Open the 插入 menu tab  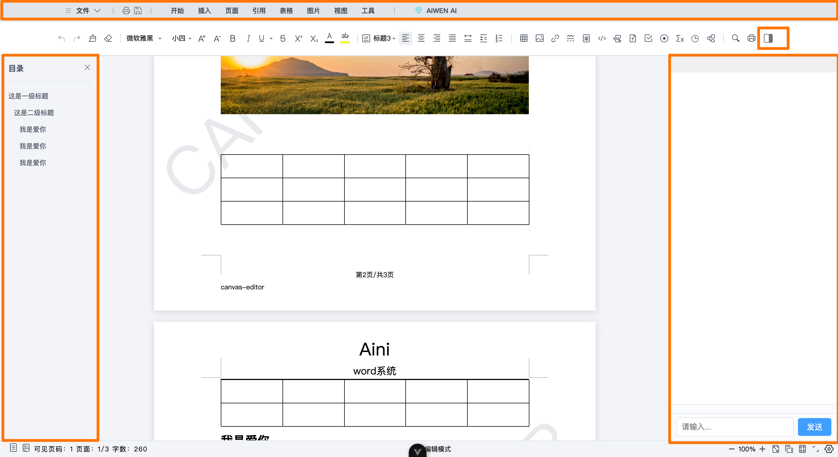point(204,11)
